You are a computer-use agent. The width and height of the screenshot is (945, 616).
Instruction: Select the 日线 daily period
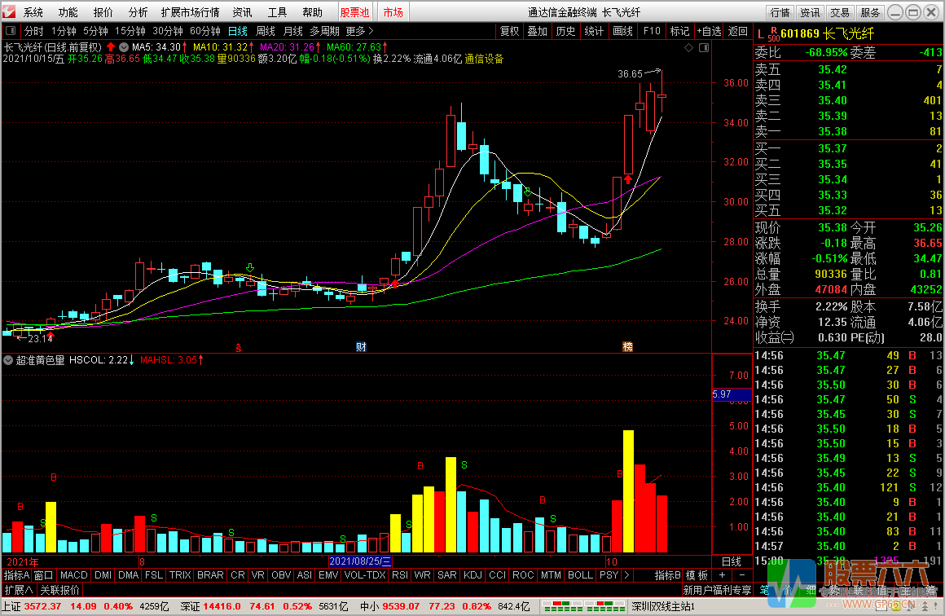click(237, 31)
